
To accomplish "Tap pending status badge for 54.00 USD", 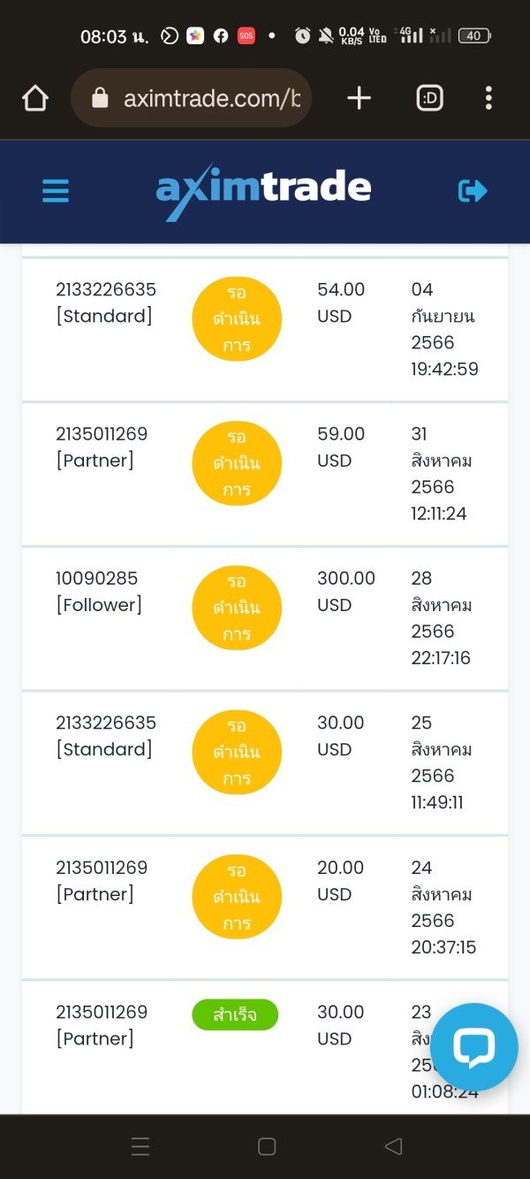I will pyautogui.click(x=237, y=318).
